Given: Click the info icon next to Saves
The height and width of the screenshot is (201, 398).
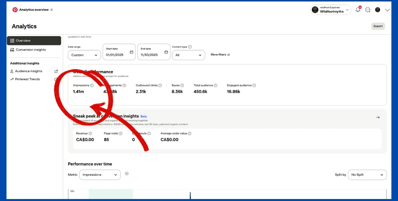Looking at the screenshot, I should 182,85.
